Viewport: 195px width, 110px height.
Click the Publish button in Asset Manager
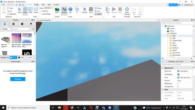click(18, 79)
